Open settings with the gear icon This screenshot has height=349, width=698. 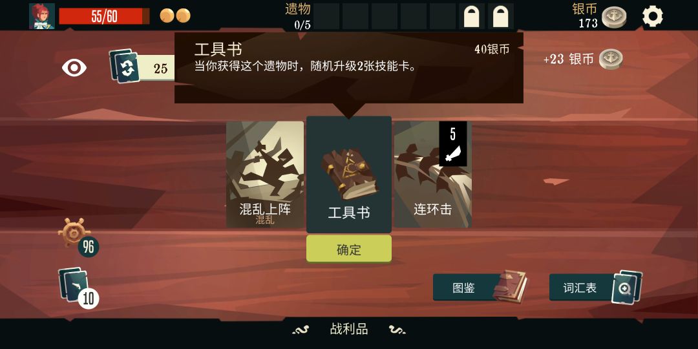point(653,16)
